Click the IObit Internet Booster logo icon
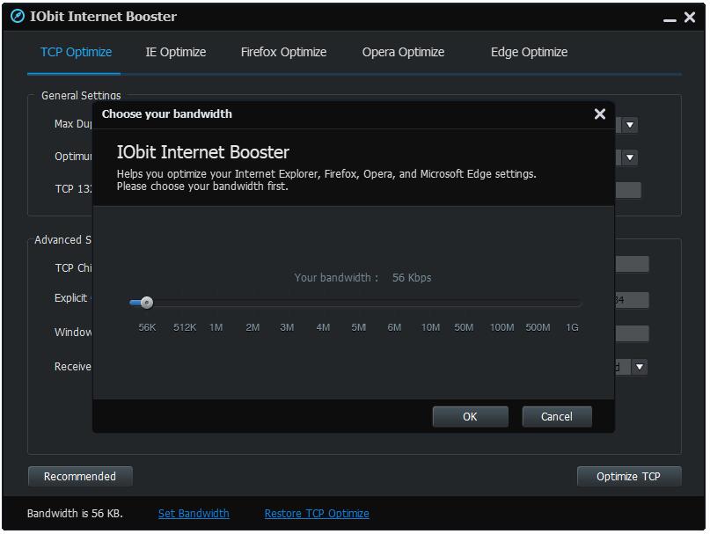Screen dimensions: 710x534 coord(18,17)
